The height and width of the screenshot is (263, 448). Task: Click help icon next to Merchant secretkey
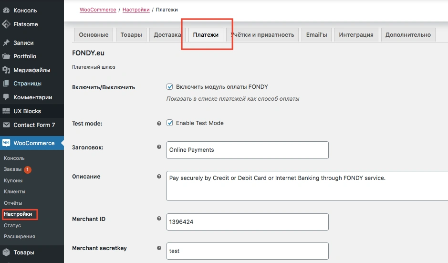click(x=159, y=248)
